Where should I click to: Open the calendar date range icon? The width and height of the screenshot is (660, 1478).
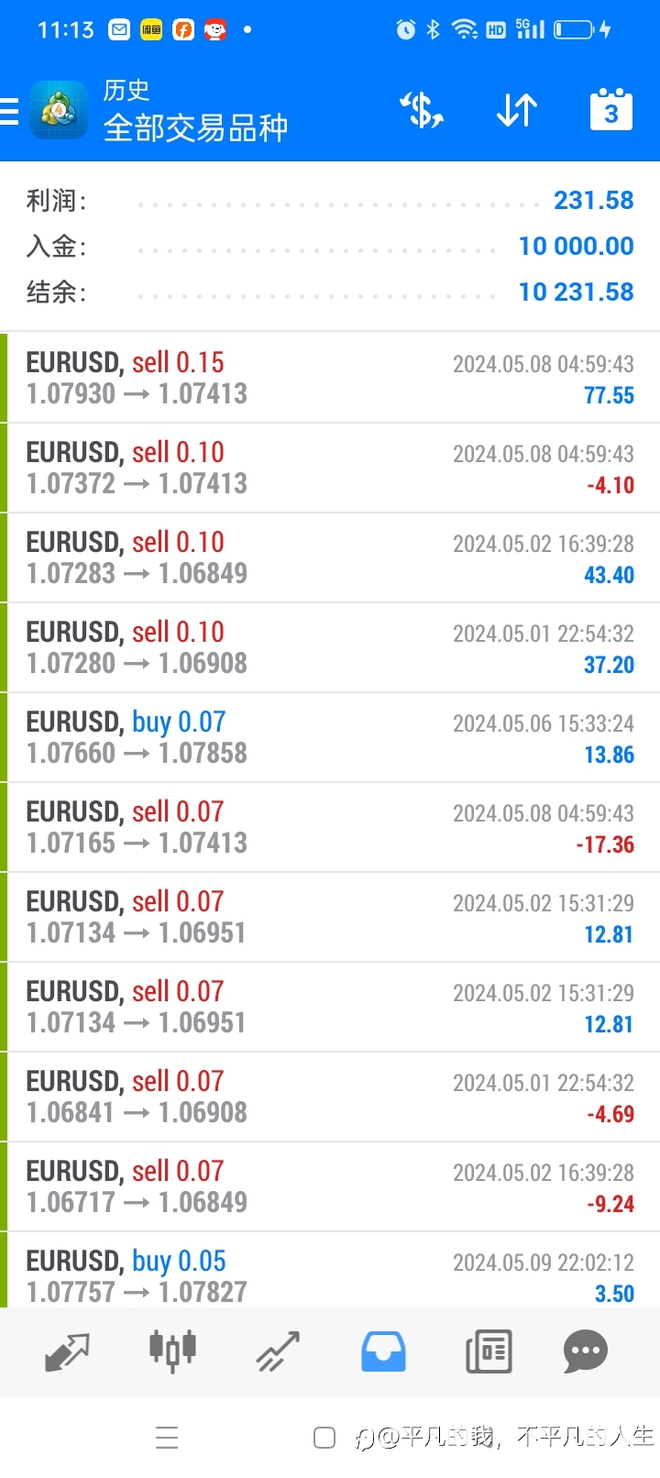click(x=611, y=110)
